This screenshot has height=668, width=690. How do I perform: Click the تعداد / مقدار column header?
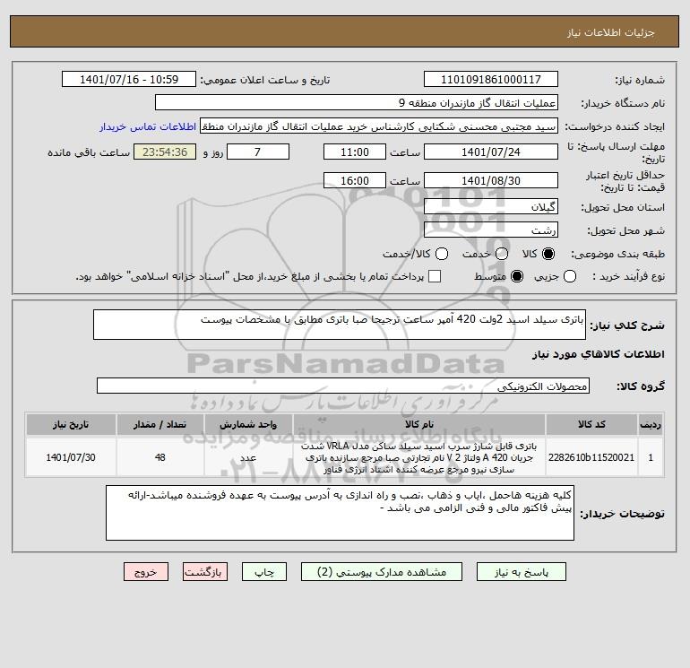pos(160,424)
